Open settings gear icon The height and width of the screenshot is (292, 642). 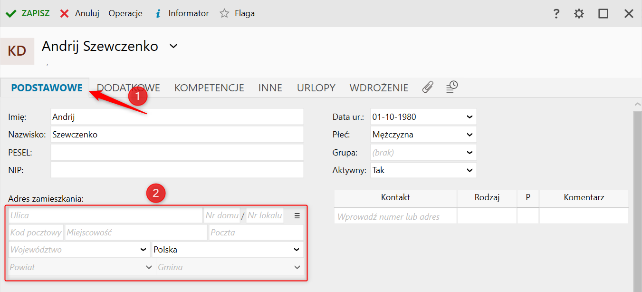point(579,14)
